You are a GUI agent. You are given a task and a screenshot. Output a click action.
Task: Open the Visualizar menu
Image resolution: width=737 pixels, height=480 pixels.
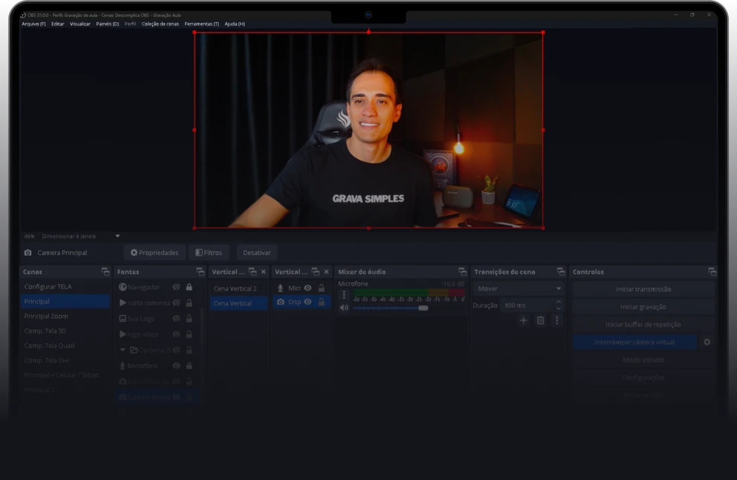tap(80, 24)
